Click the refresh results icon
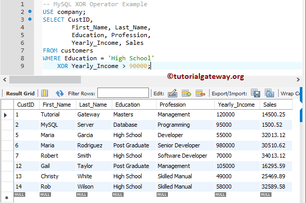Screen dimensions: 306x203 [59, 93]
